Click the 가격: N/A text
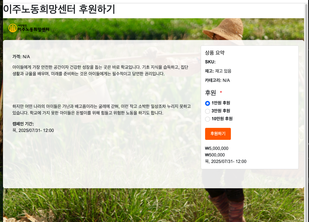This screenshot has height=222, width=309. tap(21, 57)
